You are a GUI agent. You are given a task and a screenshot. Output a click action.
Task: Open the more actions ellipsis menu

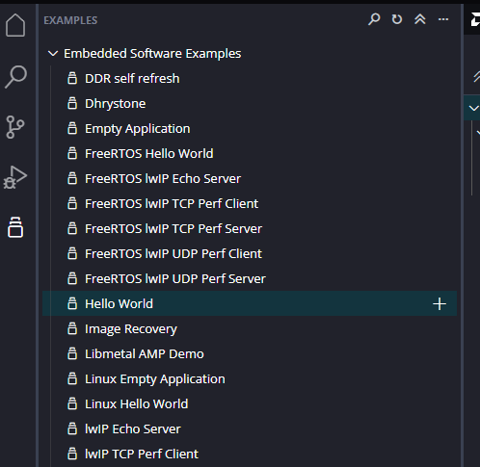[x=443, y=19]
